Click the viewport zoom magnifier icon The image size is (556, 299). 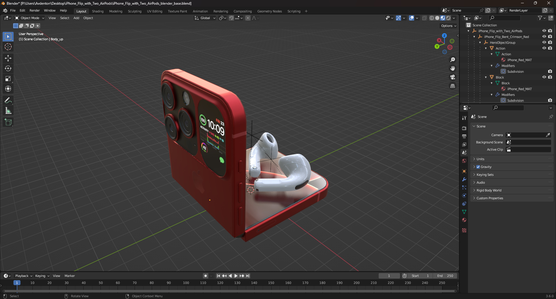(453, 60)
